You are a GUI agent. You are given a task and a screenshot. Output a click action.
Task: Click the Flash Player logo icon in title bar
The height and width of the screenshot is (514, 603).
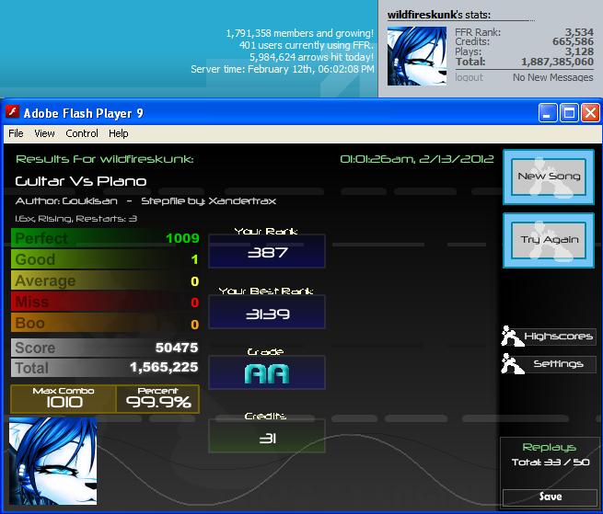click(x=12, y=112)
